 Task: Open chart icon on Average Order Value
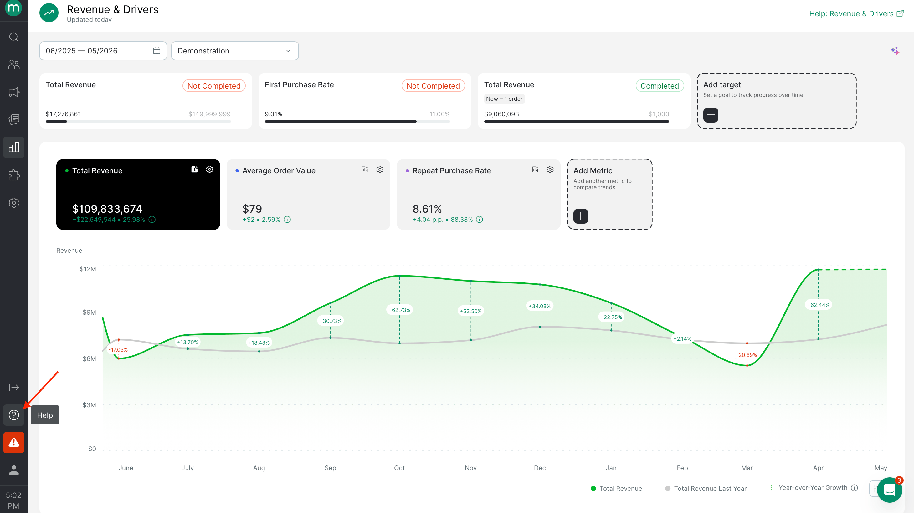pos(365,170)
